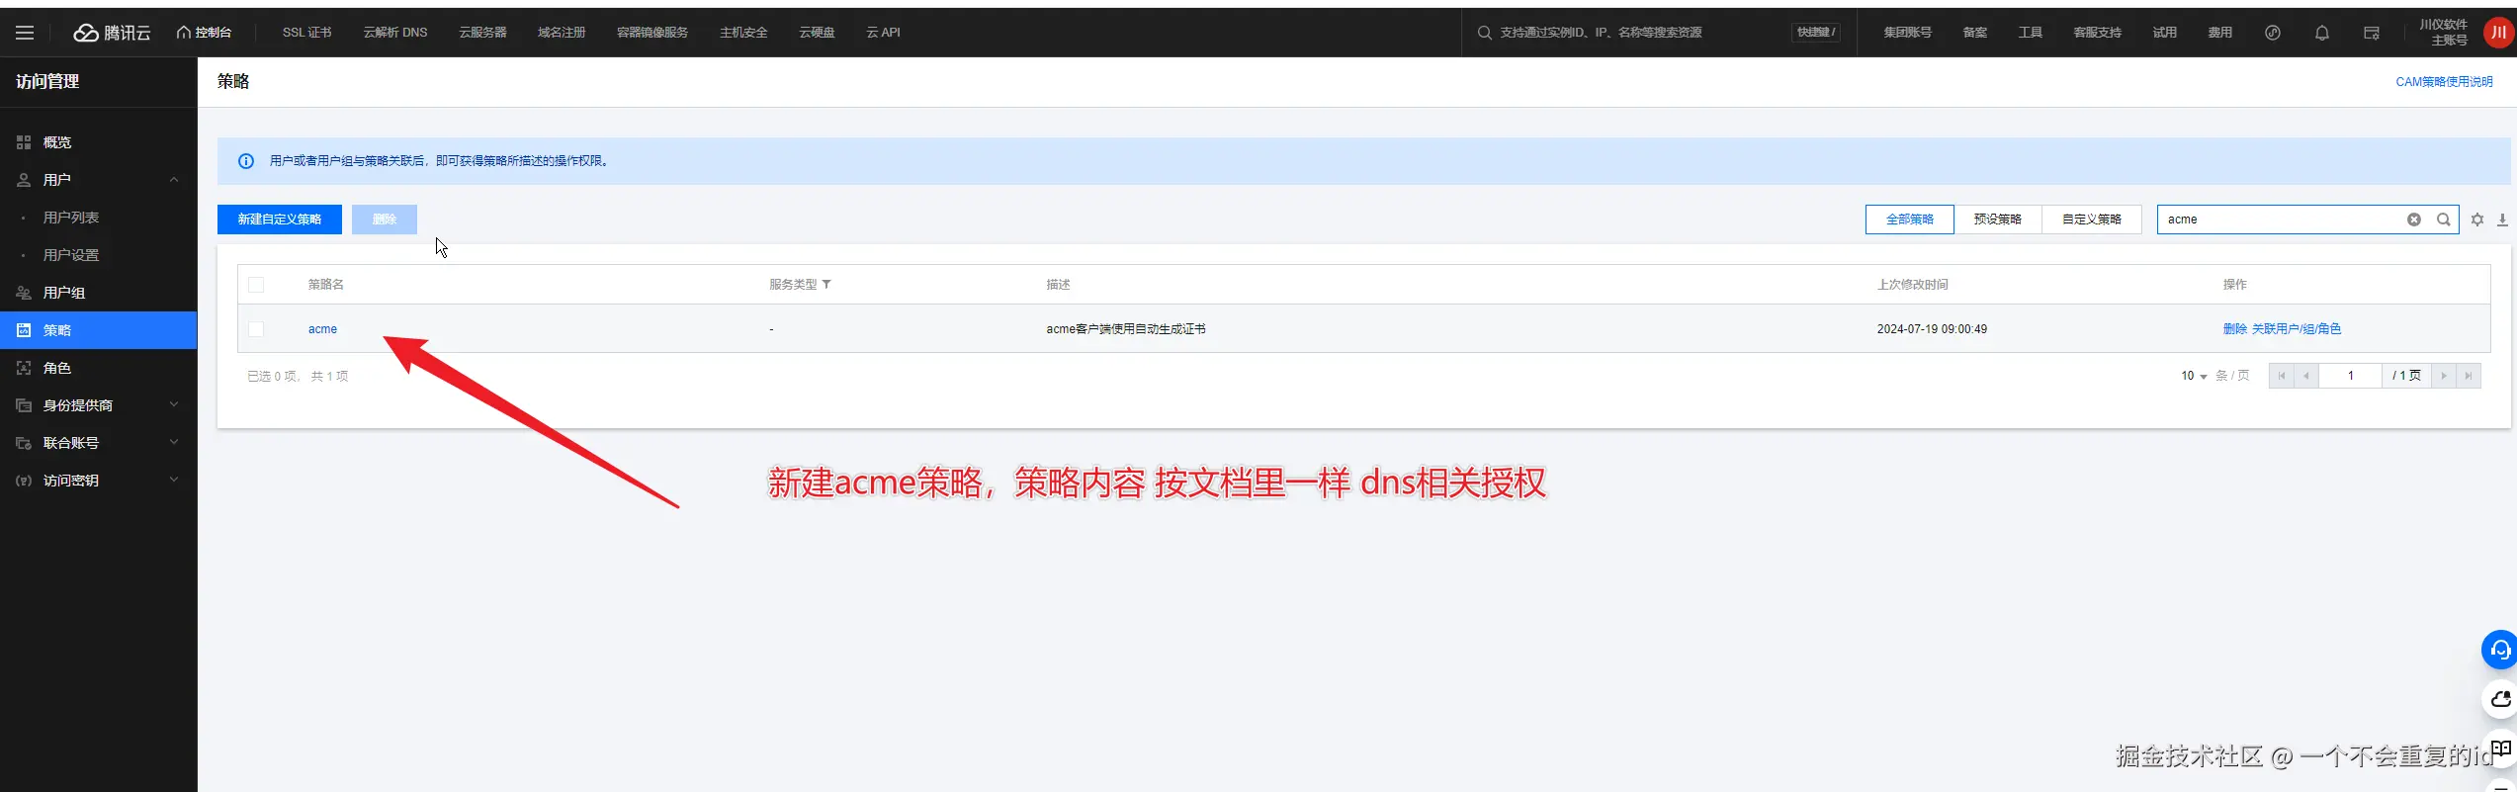Open 云硬盘 in top navigation
This screenshot has height=792, width=2517.
click(x=817, y=33)
